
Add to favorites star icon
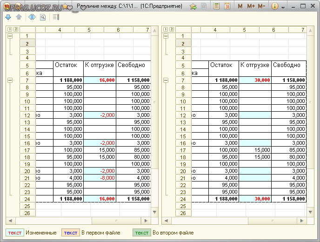pyautogui.click(x=193, y=7)
